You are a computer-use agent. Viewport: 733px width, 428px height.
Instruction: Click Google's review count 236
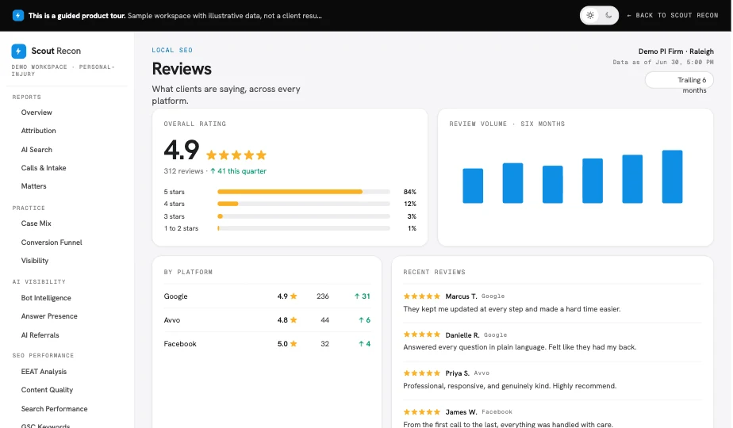[x=323, y=296]
